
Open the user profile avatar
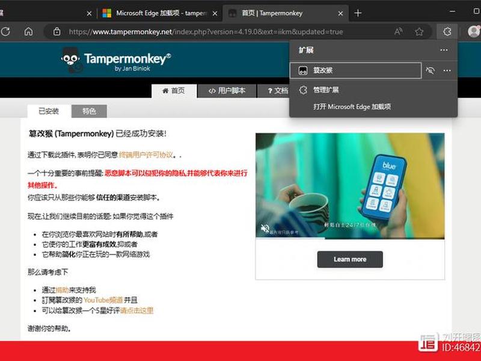click(474, 31)
